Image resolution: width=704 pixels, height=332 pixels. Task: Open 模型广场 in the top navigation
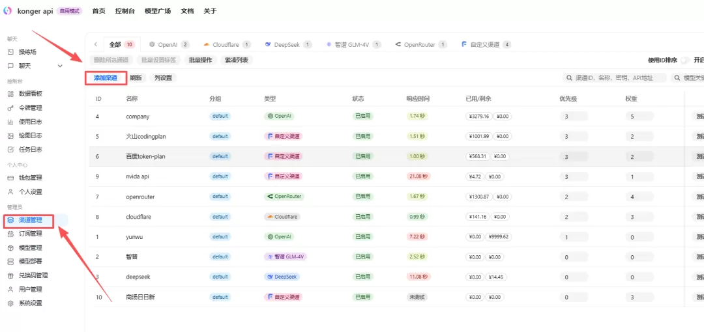[x=158, y=11]
